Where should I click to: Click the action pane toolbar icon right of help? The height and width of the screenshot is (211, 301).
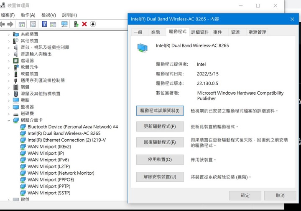pos(53,24)
